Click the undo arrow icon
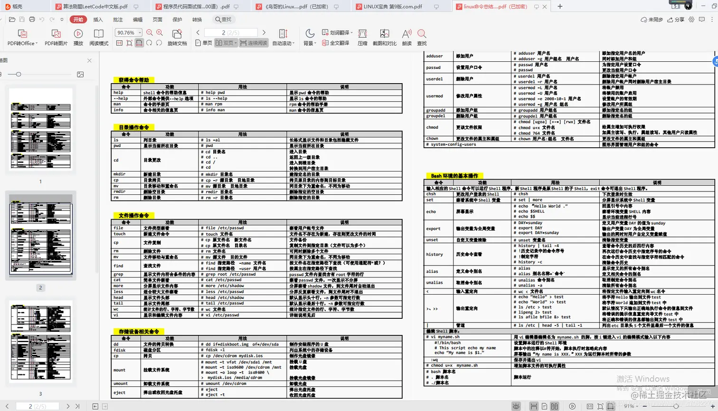 (42, 19)
